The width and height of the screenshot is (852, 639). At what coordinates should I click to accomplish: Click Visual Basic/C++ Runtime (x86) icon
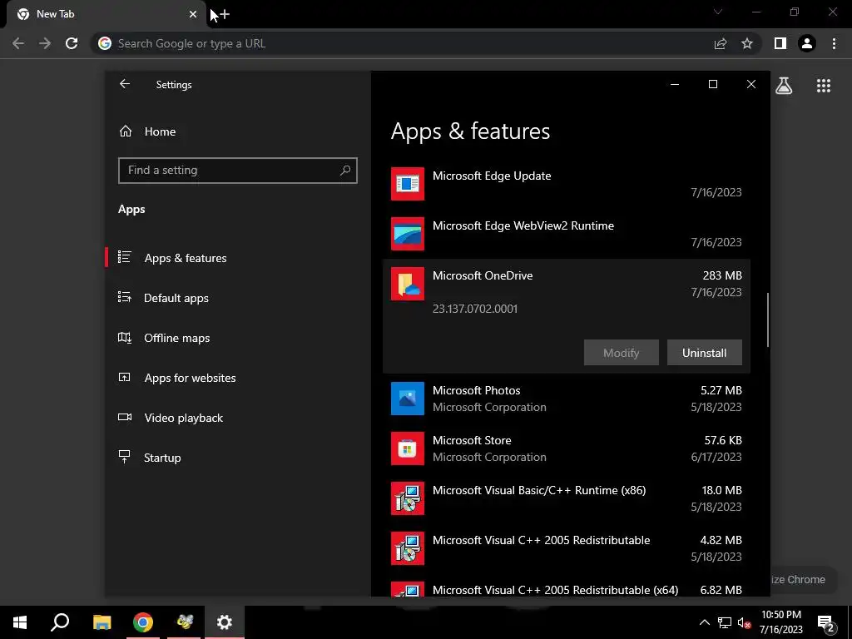pyautogui.click(x=408, y=498)
